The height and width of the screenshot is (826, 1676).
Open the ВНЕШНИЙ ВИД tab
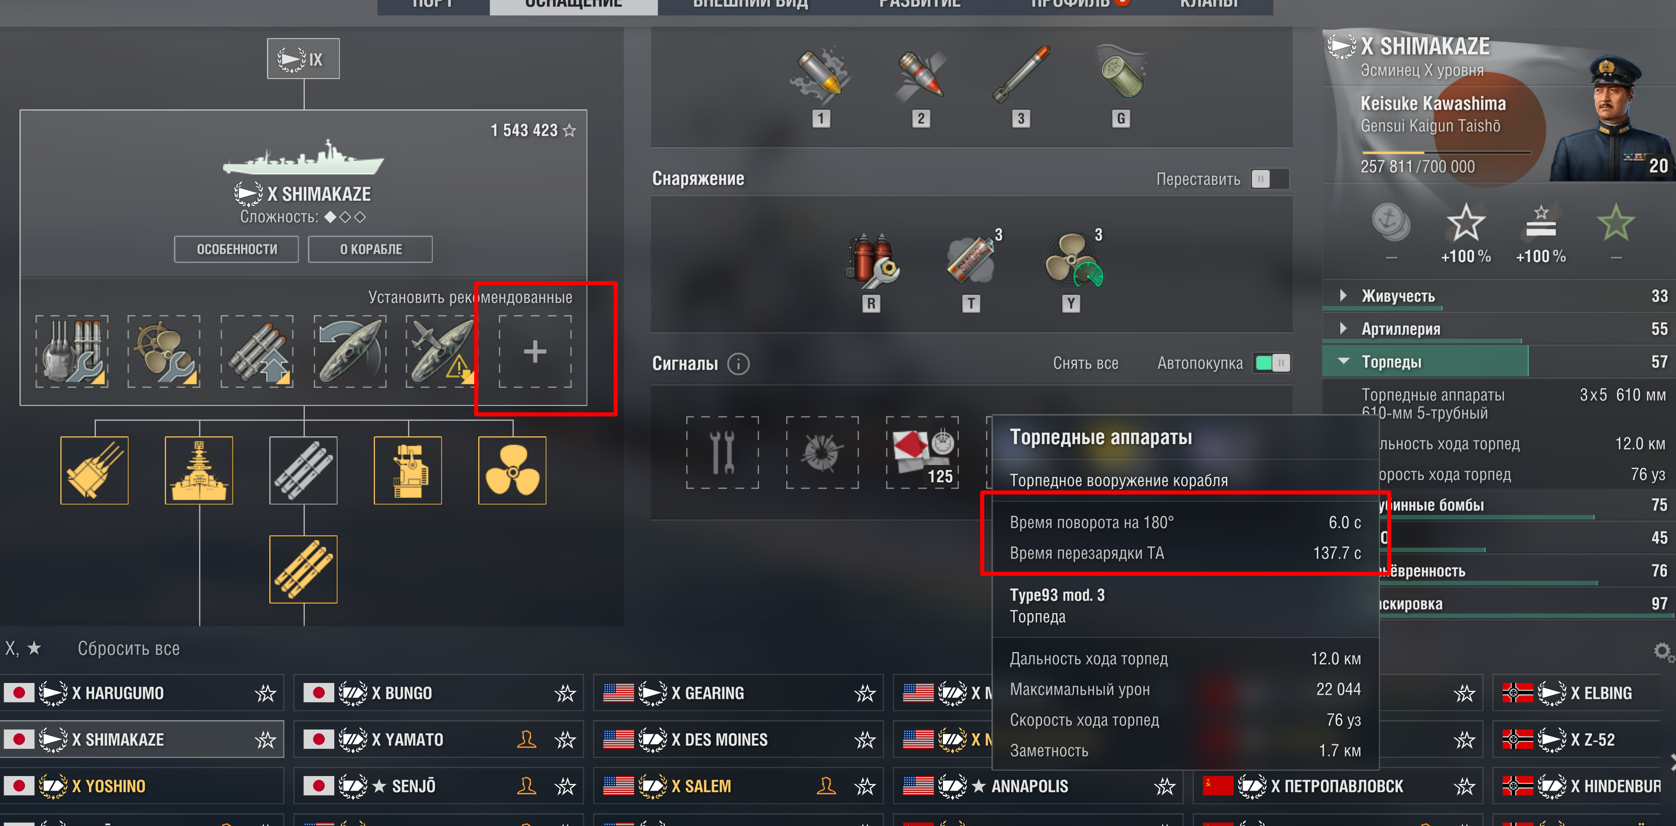750,5
